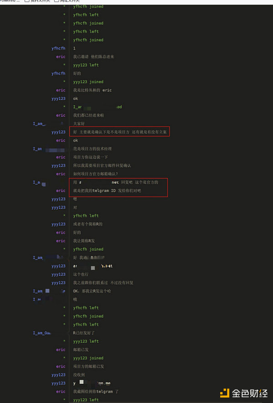
Task: Select the message "我是比特丛林的 eric"
Action: (x=92, y=90)
